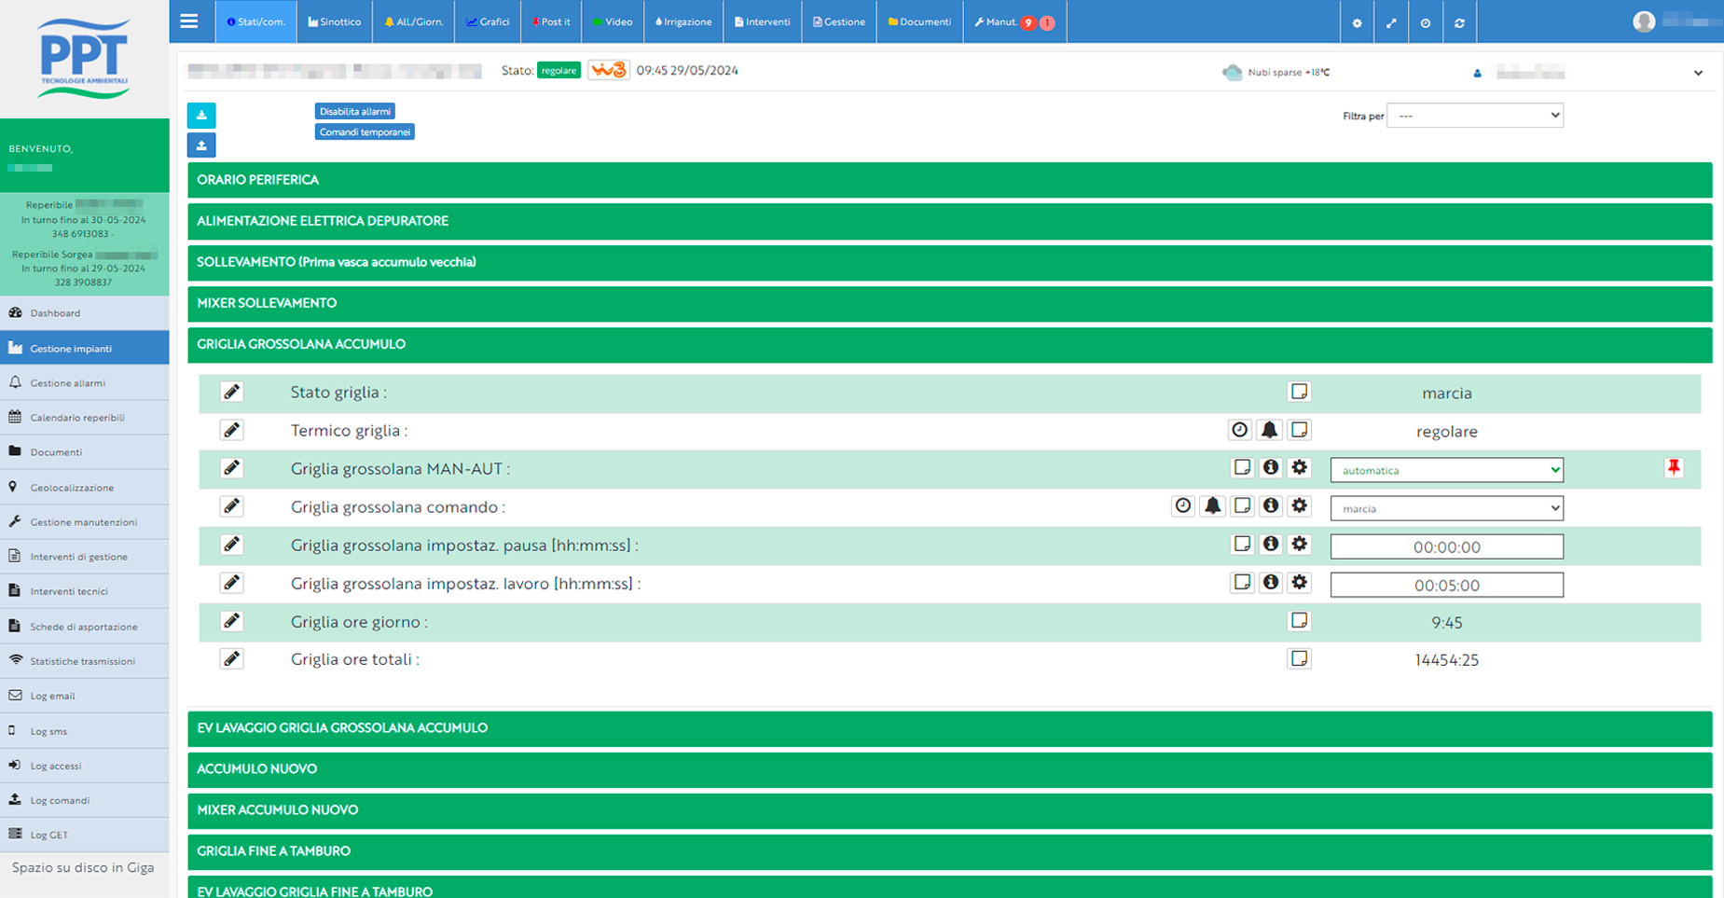Open note icon for Stato griglia

(1299, 392)
